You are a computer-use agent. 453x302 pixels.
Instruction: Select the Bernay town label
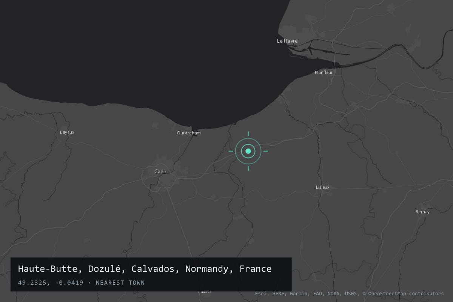click(x=422, y=212)
